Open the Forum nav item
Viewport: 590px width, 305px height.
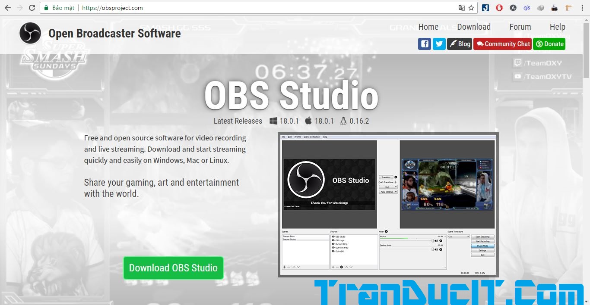[520, 27]
